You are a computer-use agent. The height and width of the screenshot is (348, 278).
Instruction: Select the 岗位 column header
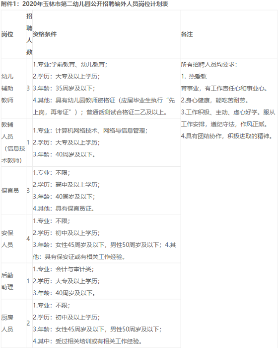pos(7,34)
